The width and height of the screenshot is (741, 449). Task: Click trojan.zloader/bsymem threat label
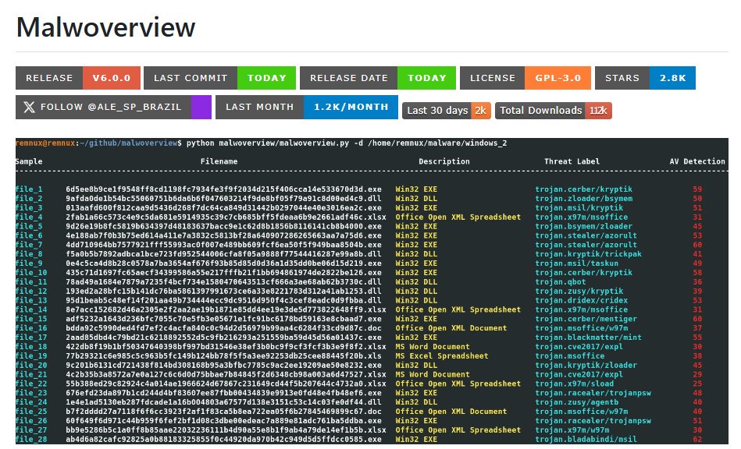[x=583, y=199]
